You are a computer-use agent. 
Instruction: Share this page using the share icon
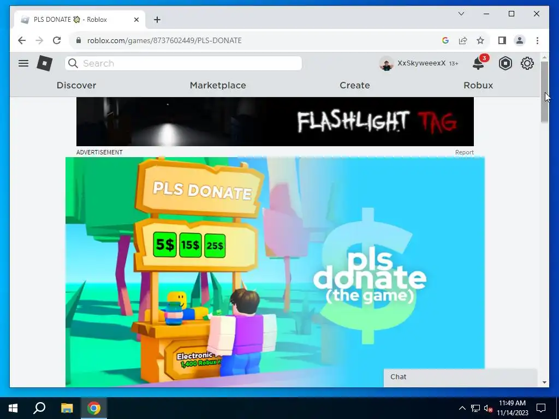click(x=463, y=40)
